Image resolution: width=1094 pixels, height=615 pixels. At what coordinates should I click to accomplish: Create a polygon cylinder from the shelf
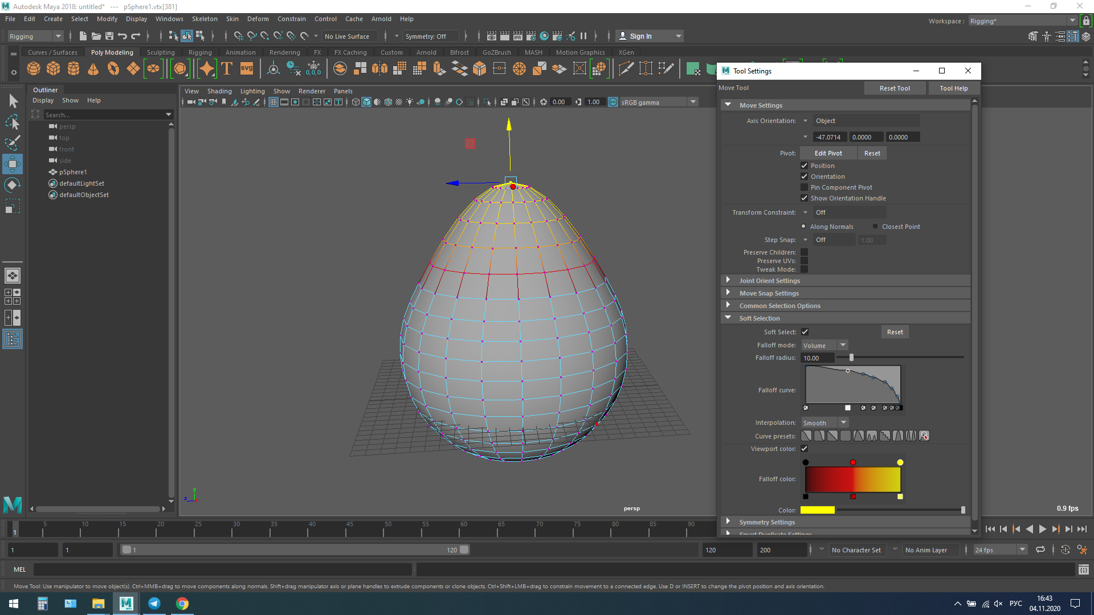click(74, 69)
